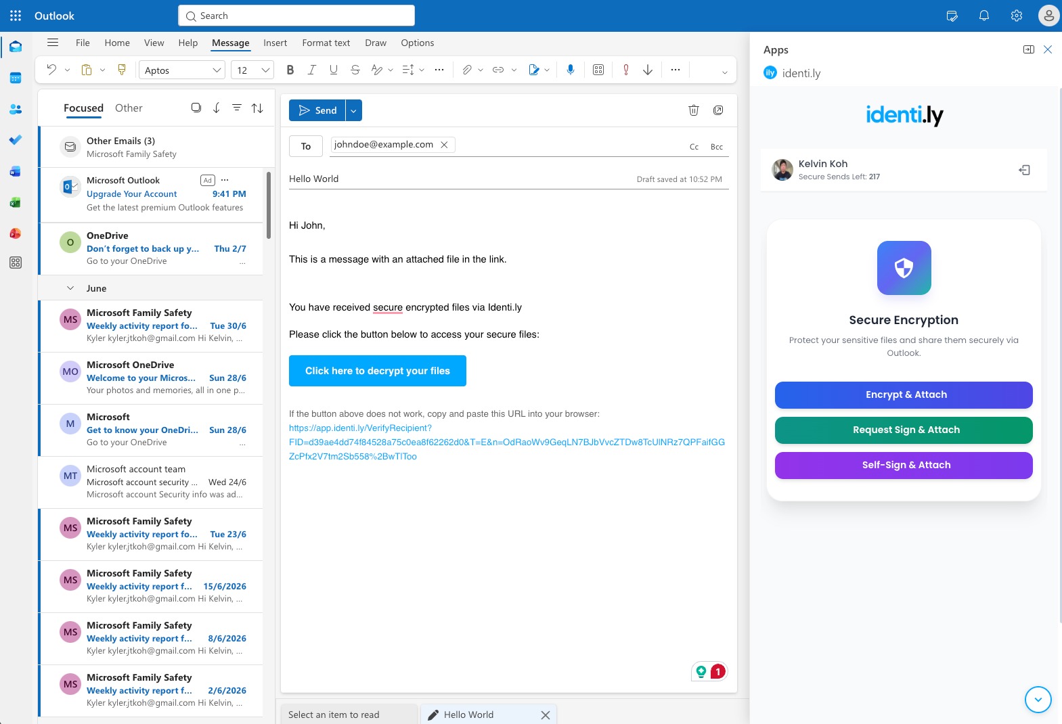Viewport: 1062px width, 724px height.
Task: Open the feedback note icon in header
Action: click(x=952, y=16)
